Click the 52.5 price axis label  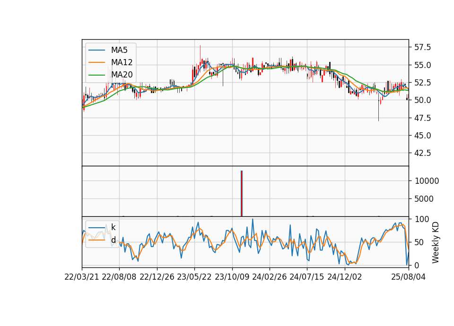[x=422, y=83]
